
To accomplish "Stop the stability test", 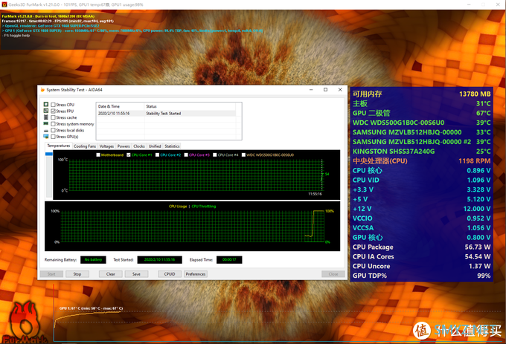I will click(77, 274).
